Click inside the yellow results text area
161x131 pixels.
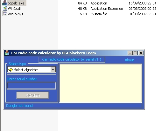tap(101, 83)
